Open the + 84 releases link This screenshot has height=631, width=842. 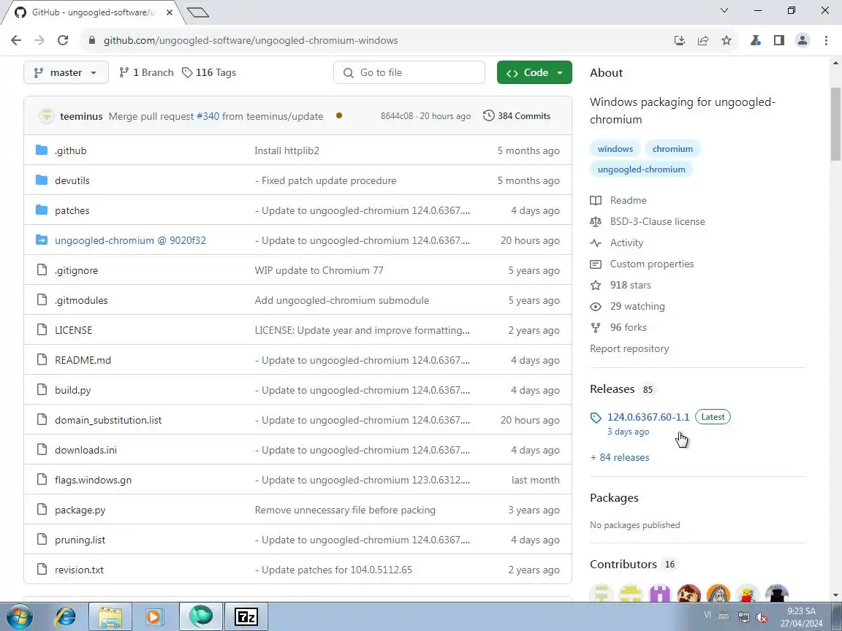pos(620,458)
